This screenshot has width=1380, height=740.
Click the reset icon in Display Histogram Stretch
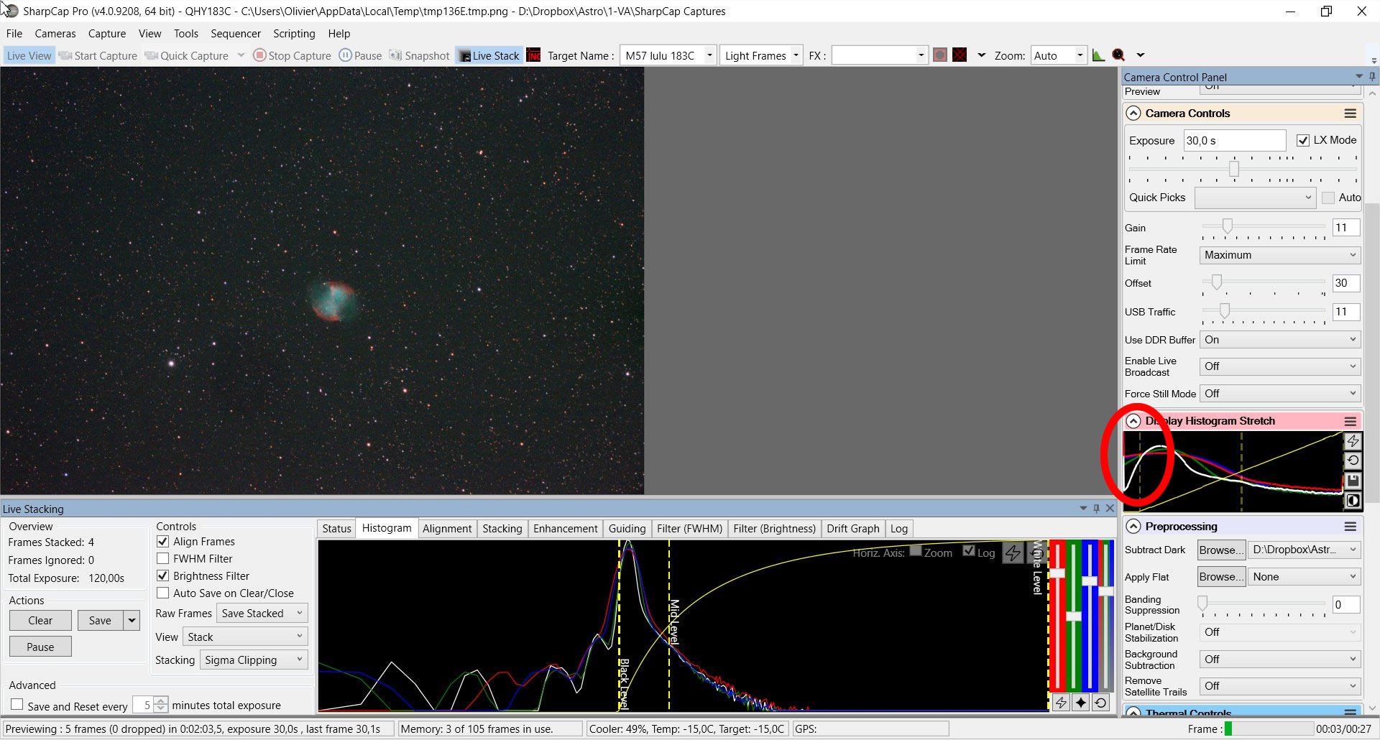pyautogui.click(x=1353, y=461)
